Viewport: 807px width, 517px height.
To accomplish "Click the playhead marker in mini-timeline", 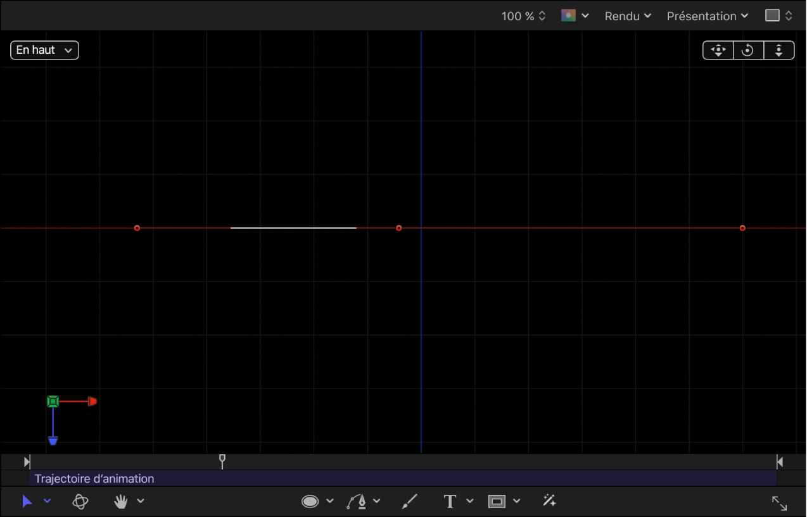I will tap(222, 461).
